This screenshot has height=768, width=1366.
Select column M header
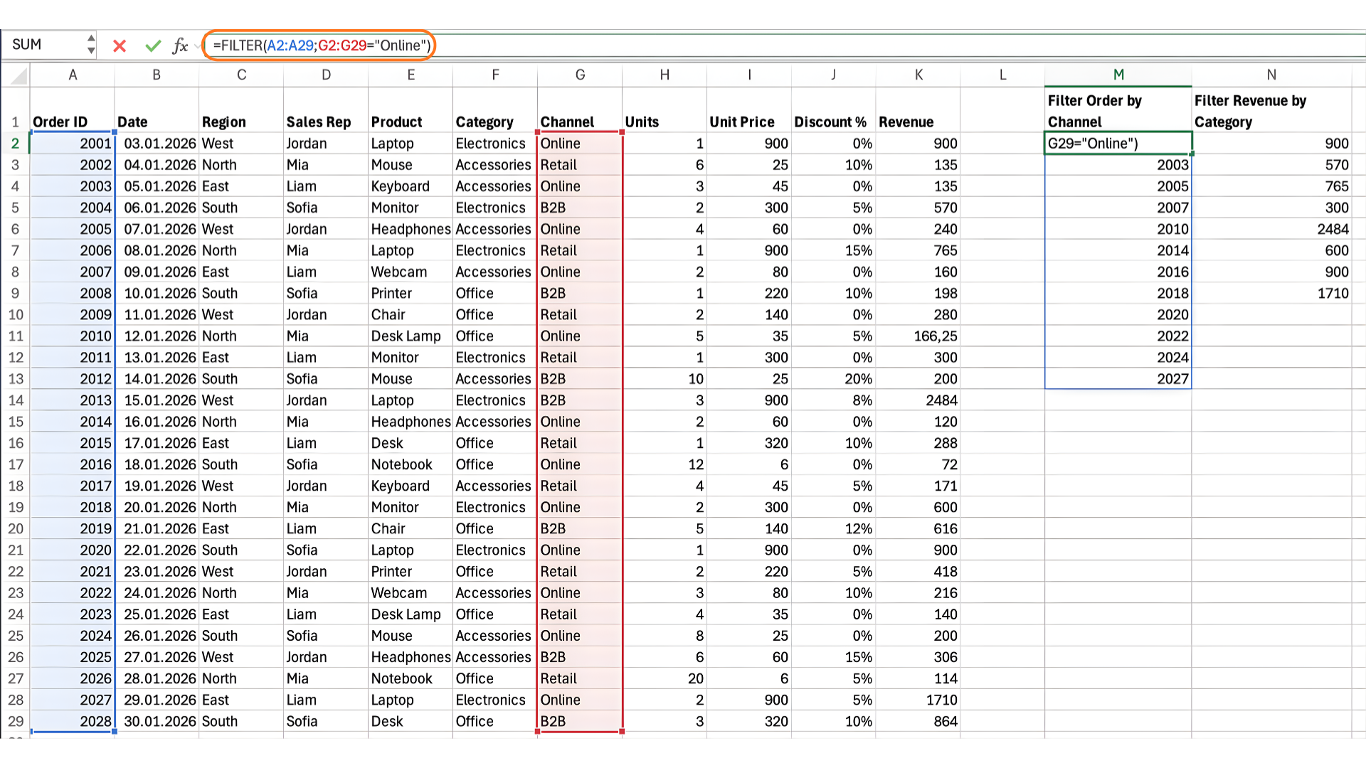click(1118, 75)
